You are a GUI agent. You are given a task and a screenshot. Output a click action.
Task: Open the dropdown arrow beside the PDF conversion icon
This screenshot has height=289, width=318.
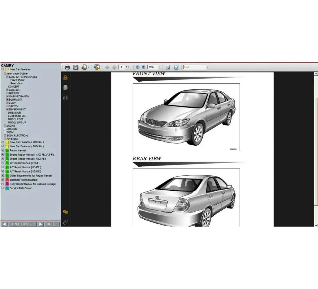[88, 67]
